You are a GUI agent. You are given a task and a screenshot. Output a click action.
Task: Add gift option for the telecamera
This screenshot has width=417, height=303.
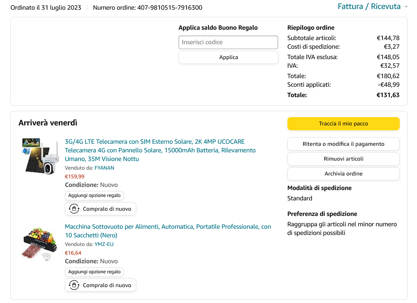94,196
